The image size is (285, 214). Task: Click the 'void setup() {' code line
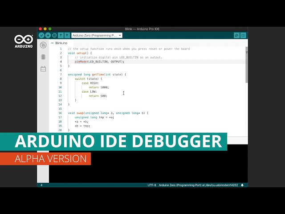click(80, 53)
